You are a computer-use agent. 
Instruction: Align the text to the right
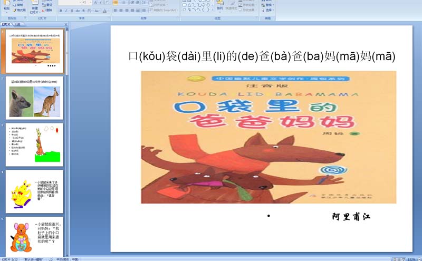pos(127,11)
